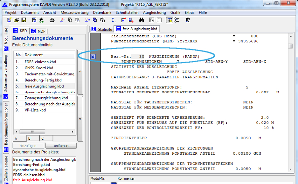Click icon below Berechnungsinformationen sidebar label
This screenshot has width=298, height=184.
click(6, 149)
